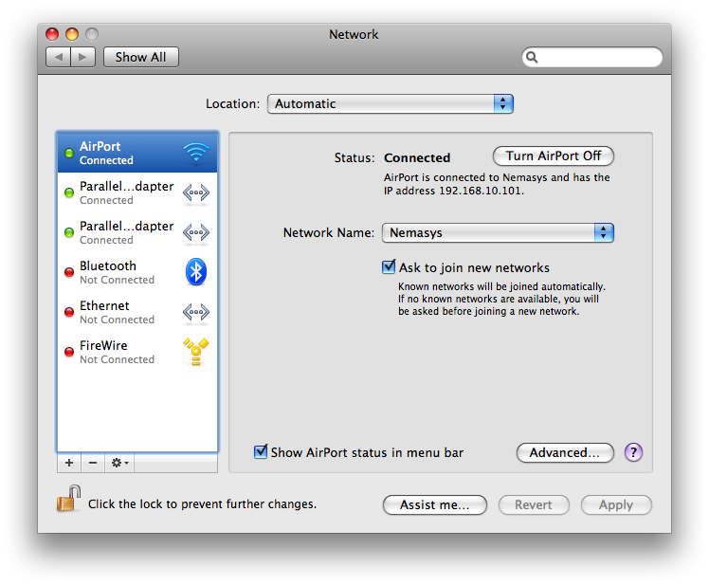Viewport: 709px width, 585px height.
Task: Open the Location dropdown
Action: 391,103
